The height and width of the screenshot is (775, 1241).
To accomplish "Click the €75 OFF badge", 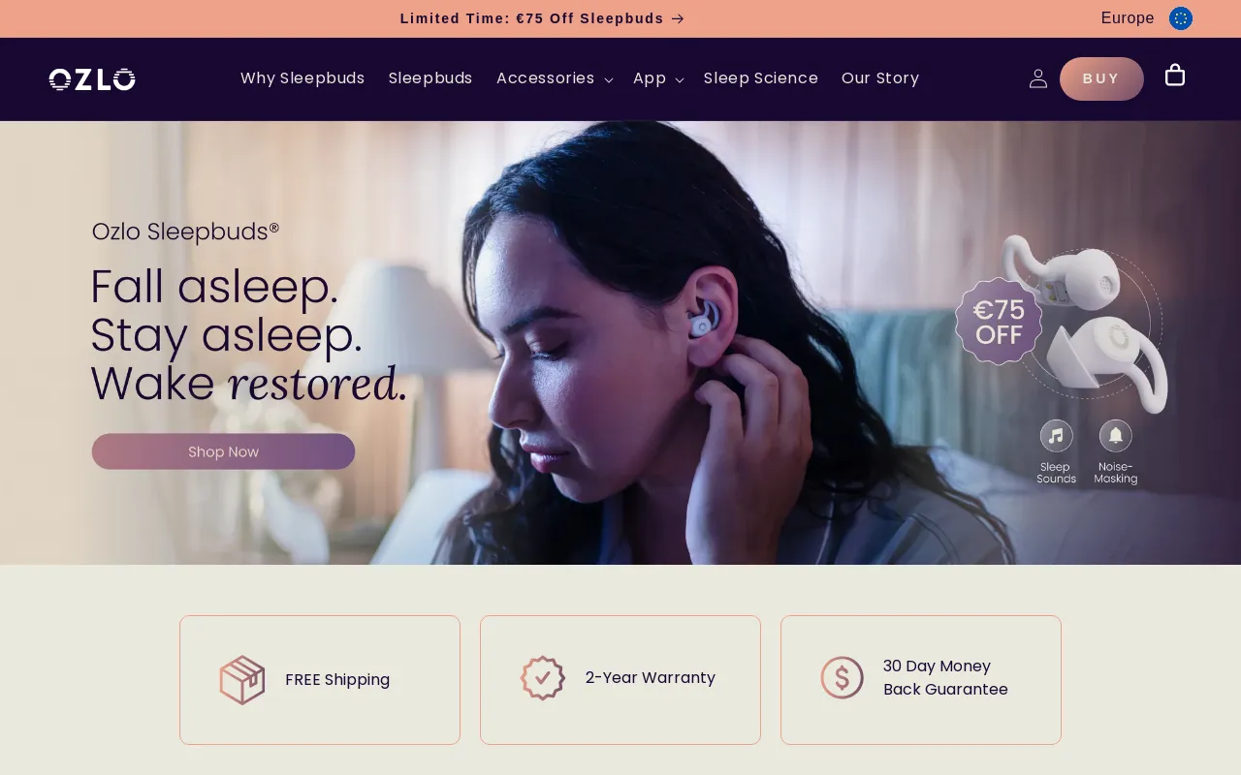I will click(x=999, y=322).
